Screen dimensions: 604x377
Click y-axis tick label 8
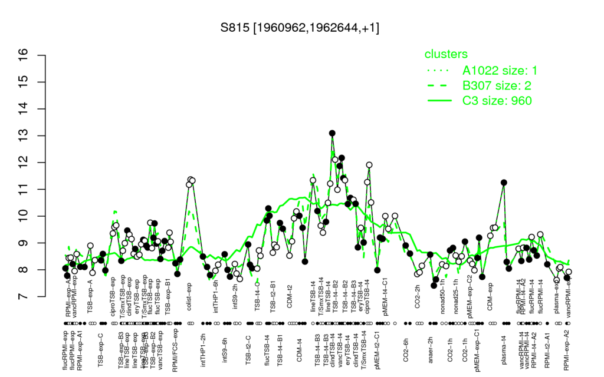[24, 270]
